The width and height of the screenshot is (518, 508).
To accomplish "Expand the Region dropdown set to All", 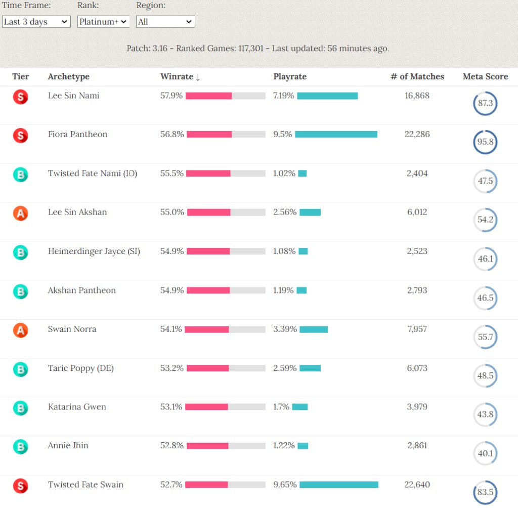I will click(x=165, y=22).
